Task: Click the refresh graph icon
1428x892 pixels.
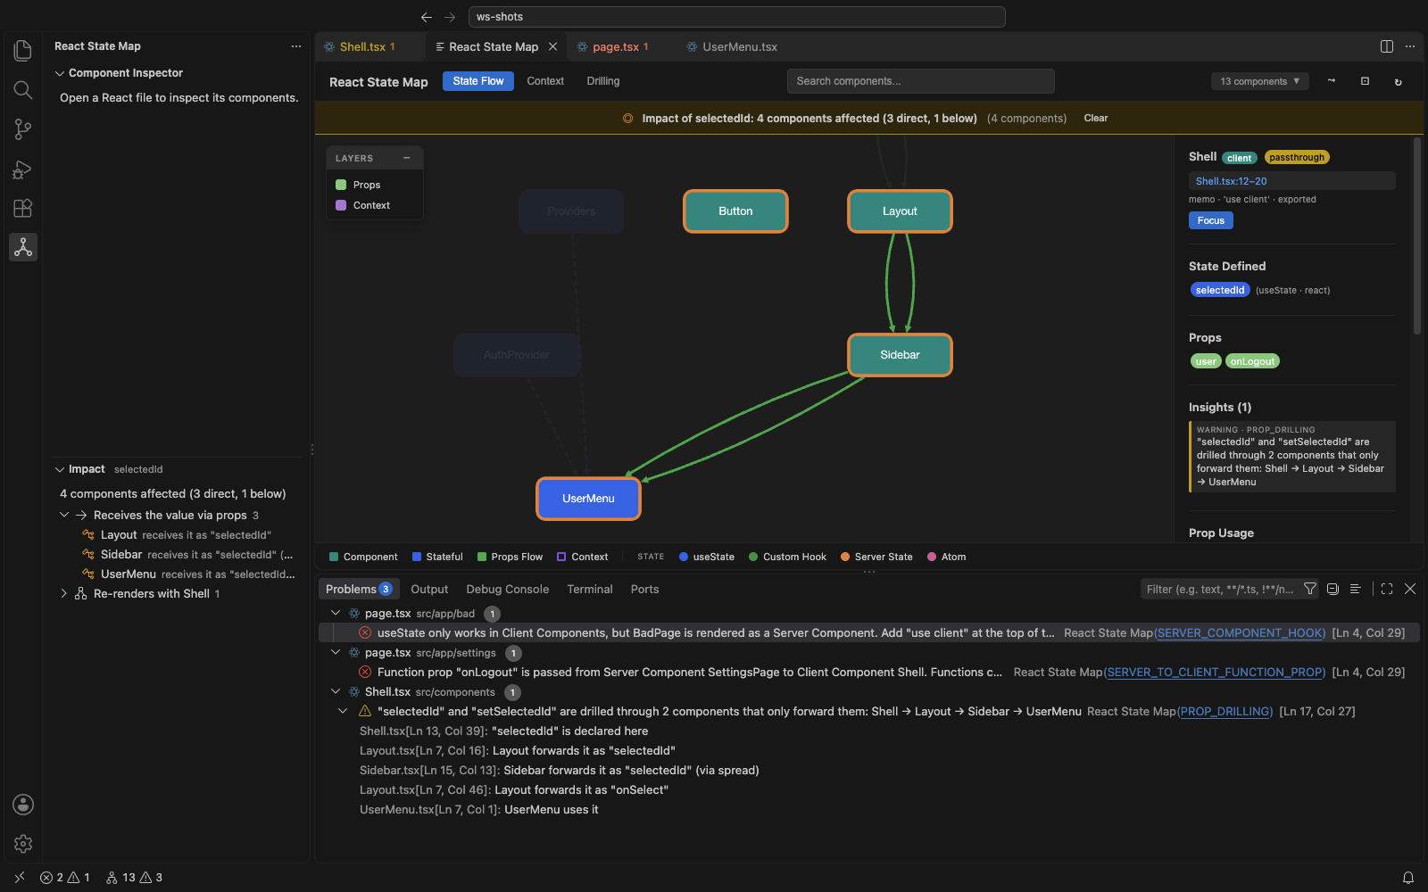Action: [1399, 81]
